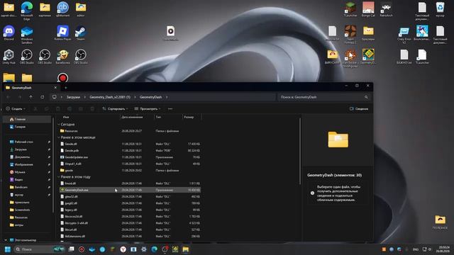Open the RetroArch desktop shortcut
This screenshot has width=454, height=255.
pyautogui.click(x=386, y=9)
